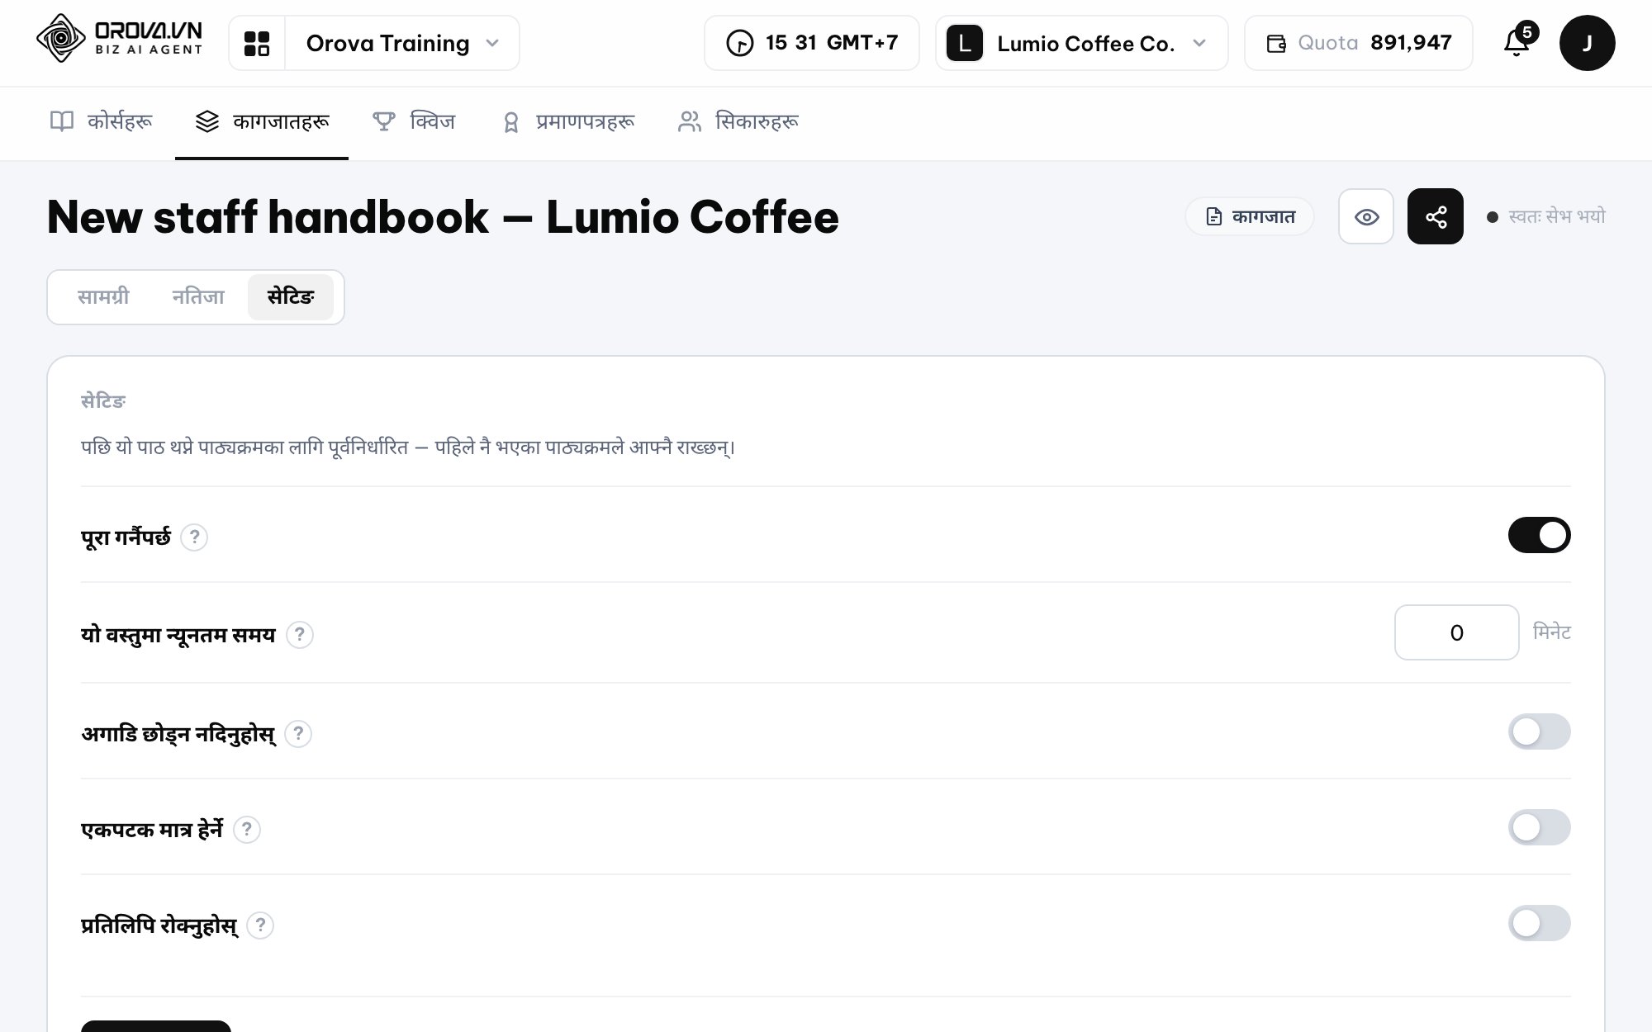Click the New staff handbook title
1652x1032 pixels.
443,217
